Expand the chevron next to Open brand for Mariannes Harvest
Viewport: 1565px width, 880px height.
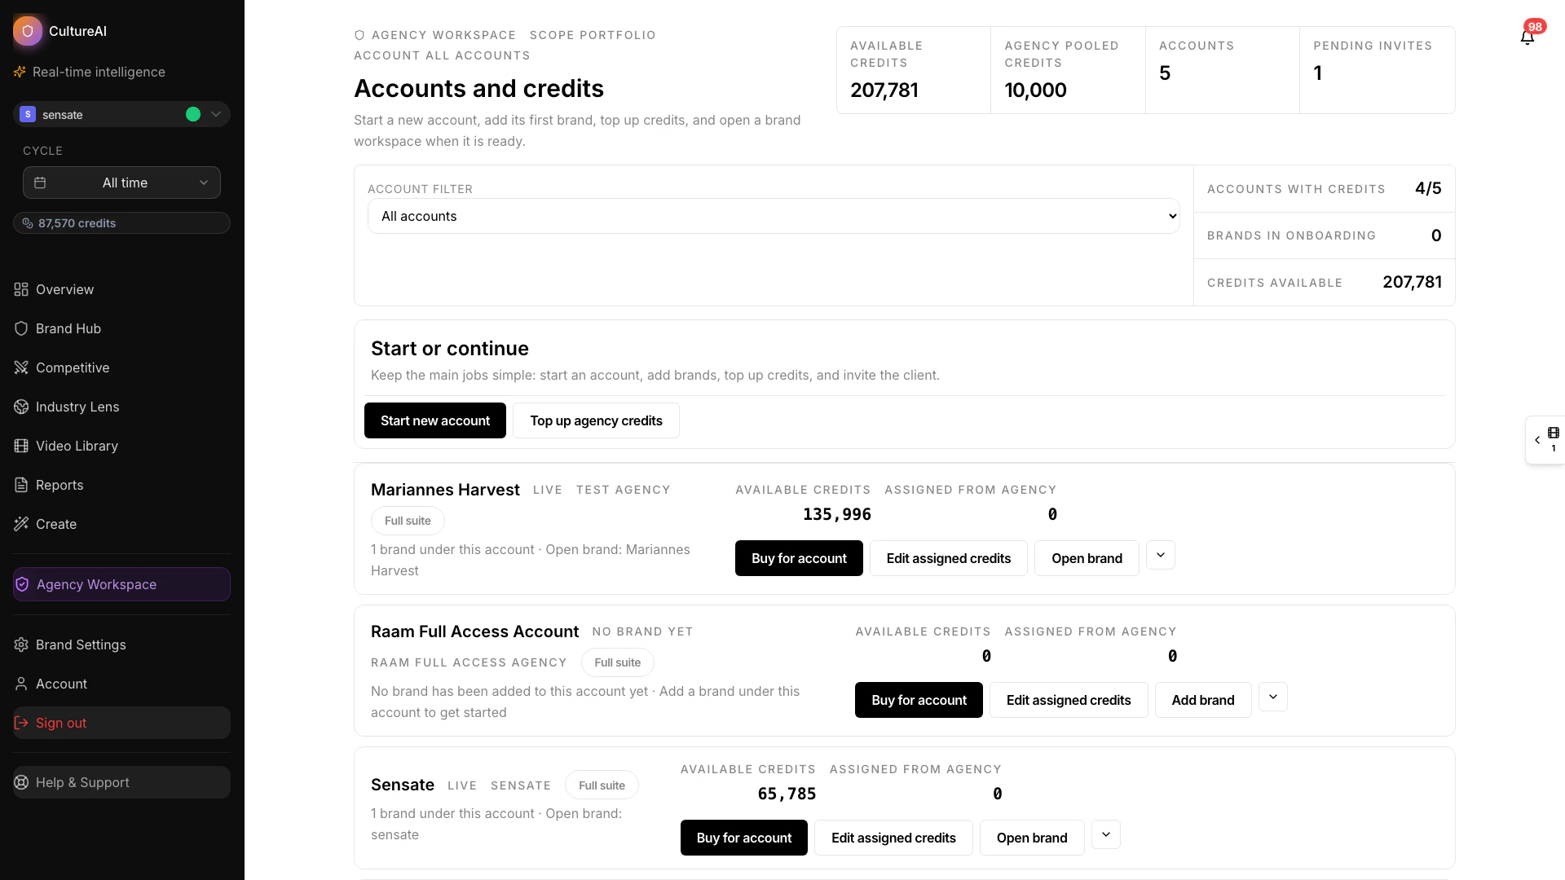[x=1161, y=555]
